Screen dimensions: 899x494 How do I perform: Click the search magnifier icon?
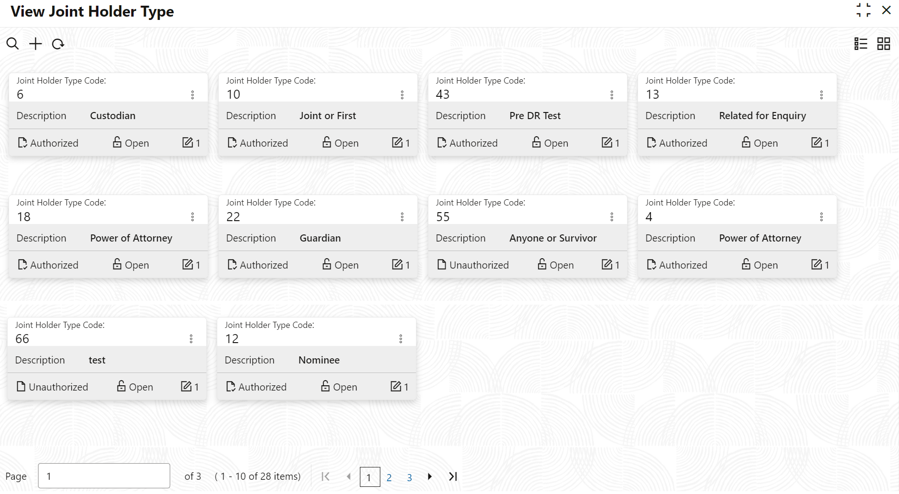[x=12, y=44]
